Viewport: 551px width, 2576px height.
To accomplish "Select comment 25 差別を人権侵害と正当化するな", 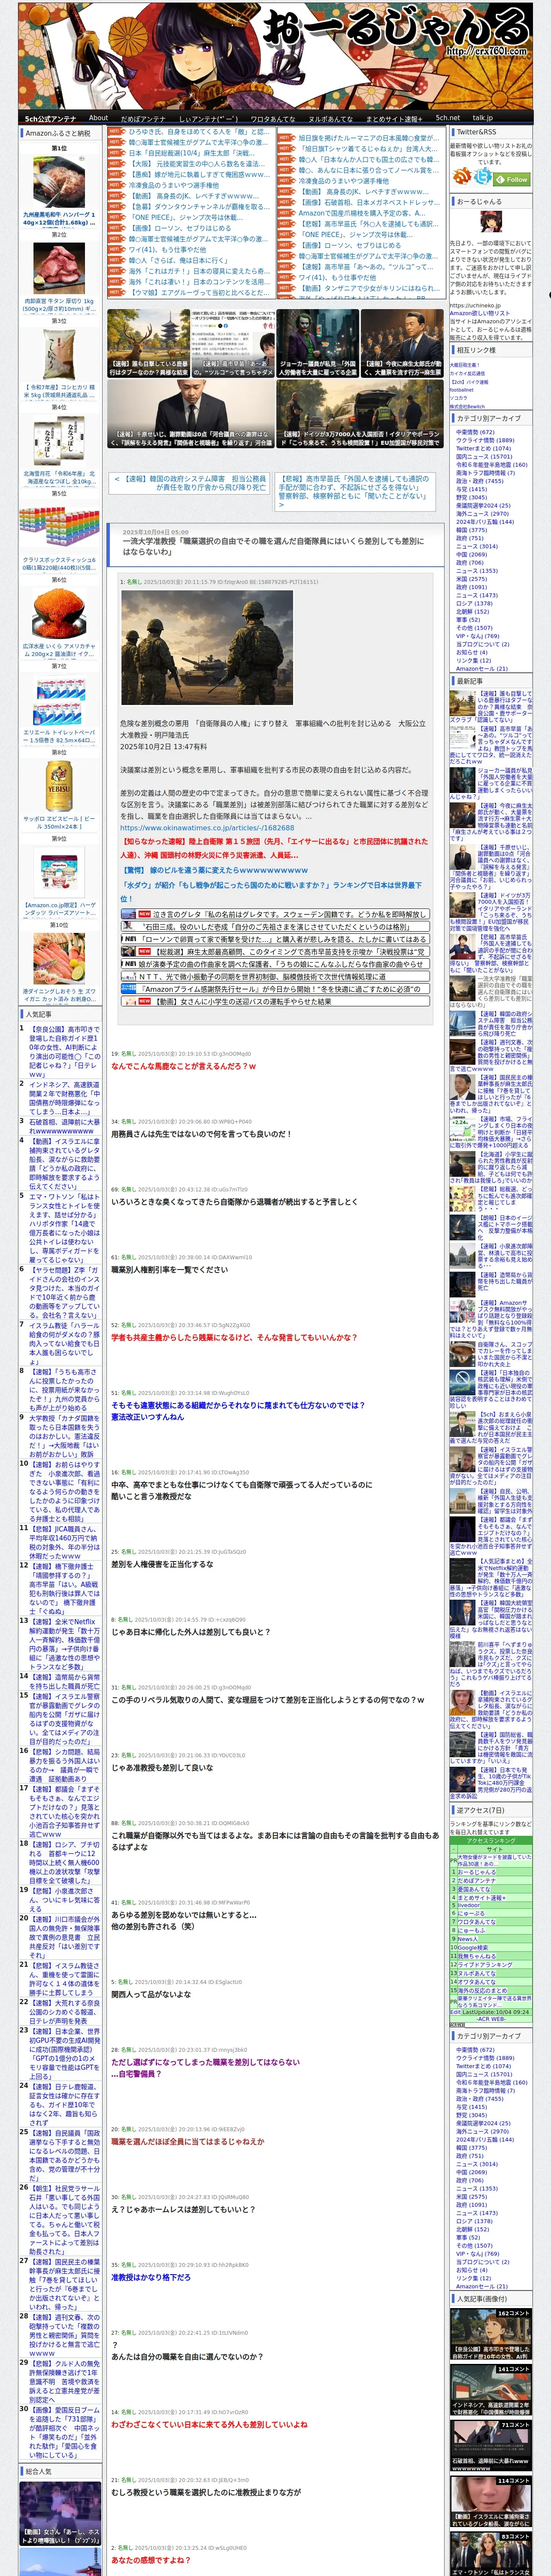I will (x=162, y=1564).
